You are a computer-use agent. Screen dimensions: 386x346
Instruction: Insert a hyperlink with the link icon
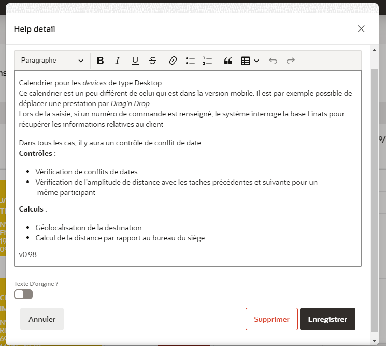point(173,61)
